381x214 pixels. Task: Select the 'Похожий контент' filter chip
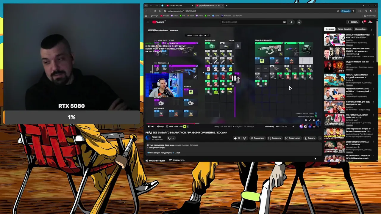tap(361, 29)
